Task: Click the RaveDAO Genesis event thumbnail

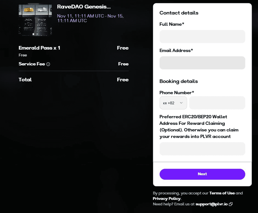Action: click(35, 20)
